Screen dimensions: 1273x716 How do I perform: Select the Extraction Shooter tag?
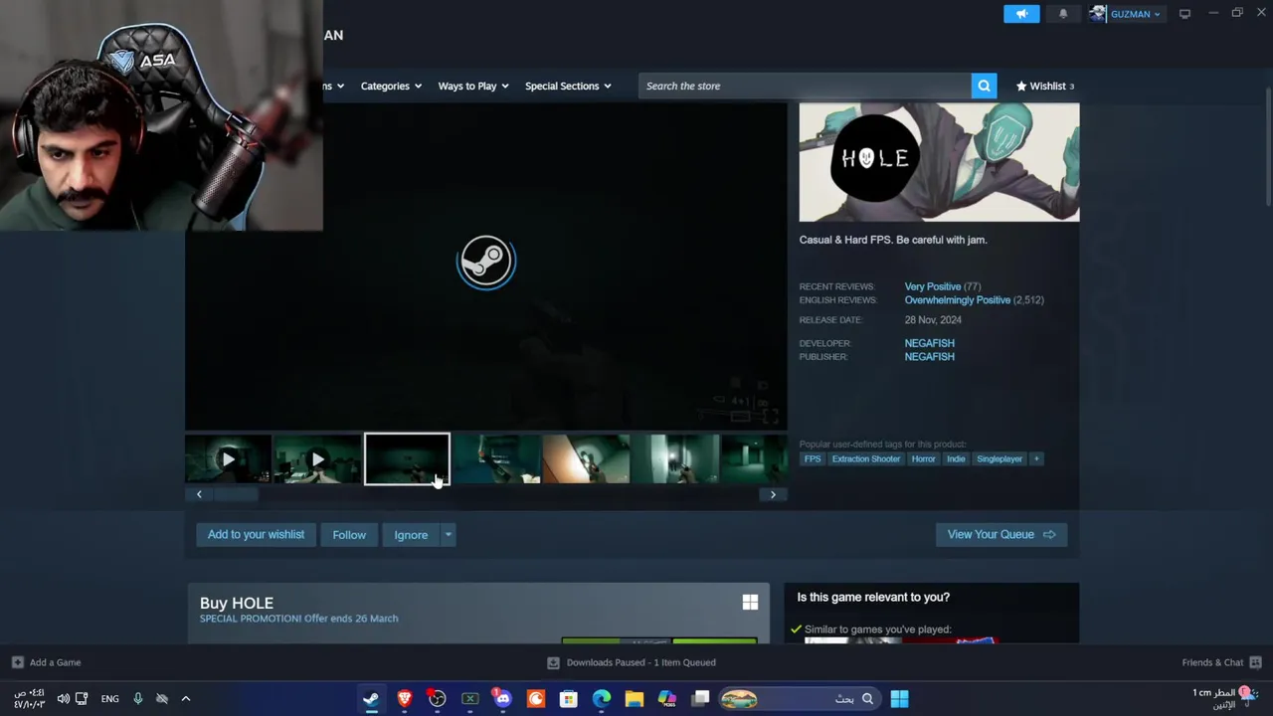click(x=865, y=458)
